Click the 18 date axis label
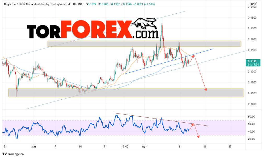This screenshot has width=264, height=158. (205, 146)
